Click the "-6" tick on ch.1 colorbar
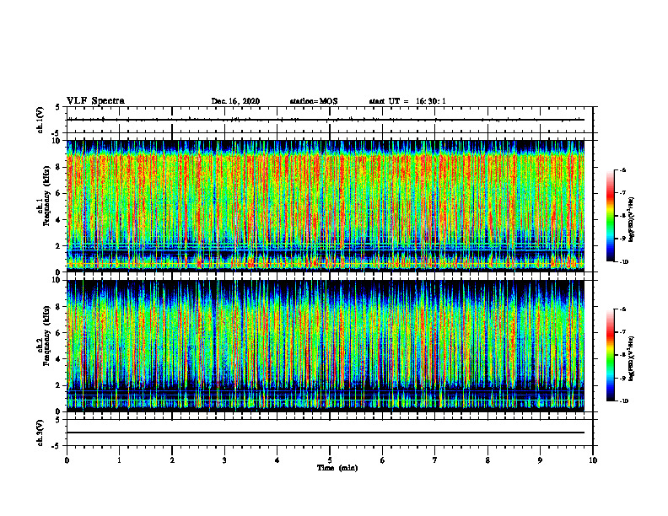This screenshot has width=668, height=516. click(622, 169)
